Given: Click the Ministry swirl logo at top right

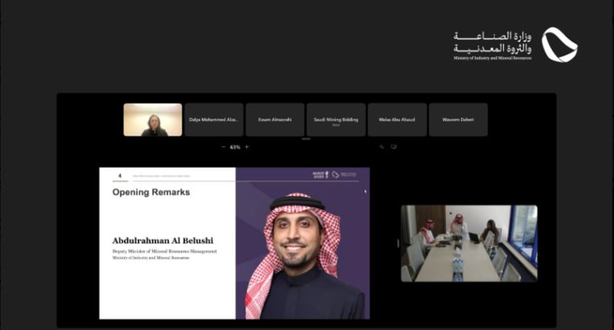Looking at the screenshot, I should 559,45.
